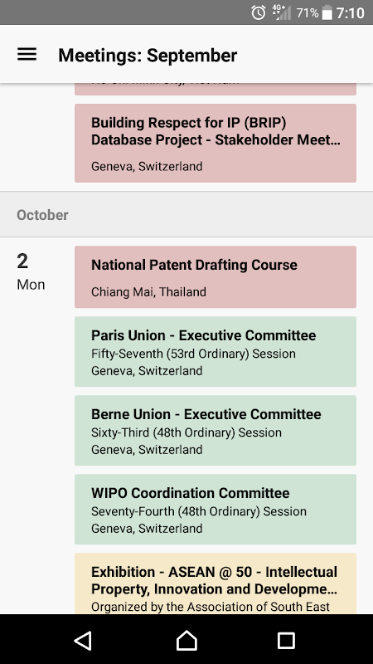The width and height of the screenshot is (373, 664).
Task: Tap the Seventy-Fourth (48th Ordinary) Session subtitle
Action: [199, 511]
